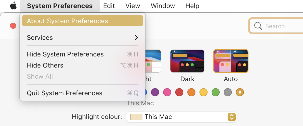Open the Help menu
The height and width of the screenshot is (126, 303).
coord(192,6)
